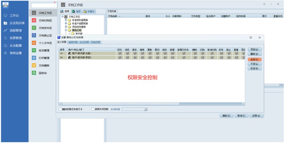The image size is (284, 143).
Task: Click the 反选 button
Action: [x=254, y=68]
